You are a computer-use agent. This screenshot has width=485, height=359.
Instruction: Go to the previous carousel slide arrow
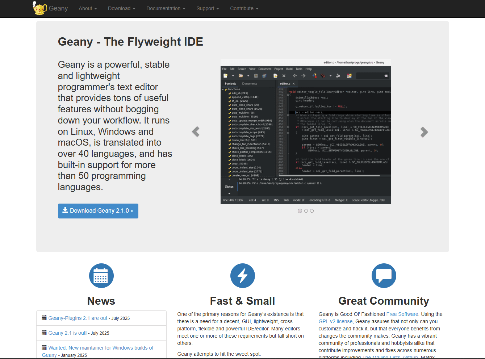click(x=196, y=132)
